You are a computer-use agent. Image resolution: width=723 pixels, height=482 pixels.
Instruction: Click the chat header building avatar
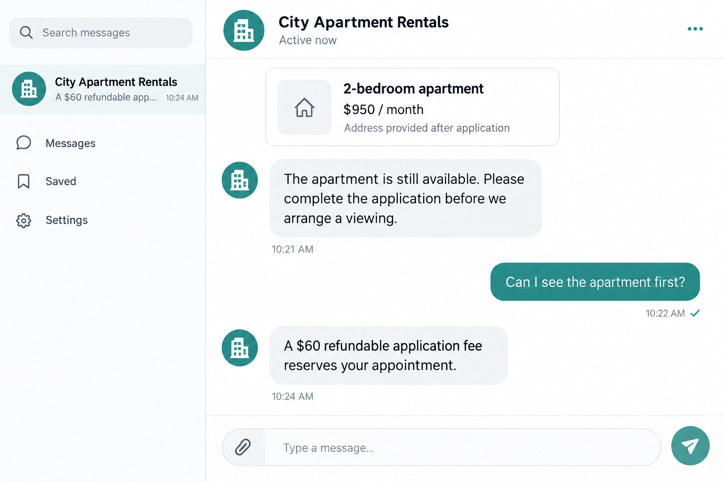point(244,30)
